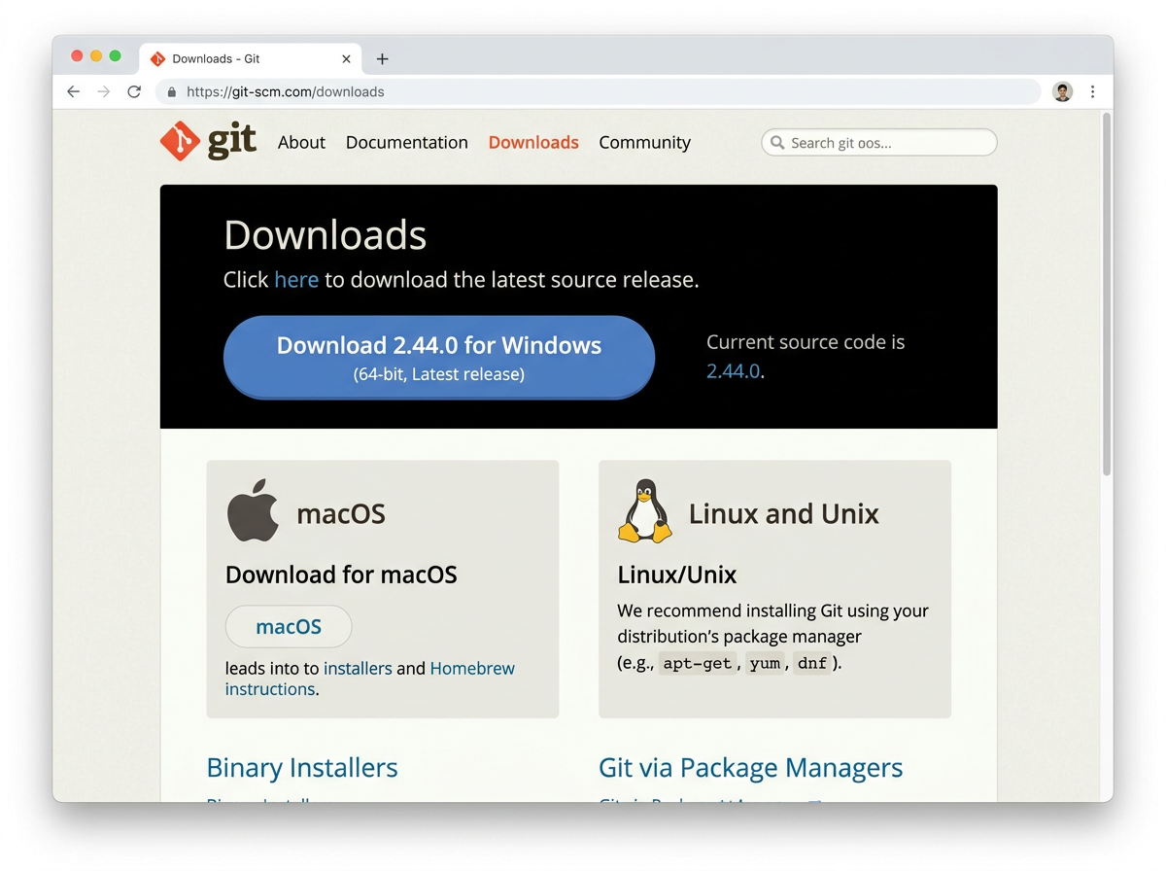This screenshot has height=871, width=1166.
Task: Reload the page with the refresh icon
Action: tap(134, 91)
